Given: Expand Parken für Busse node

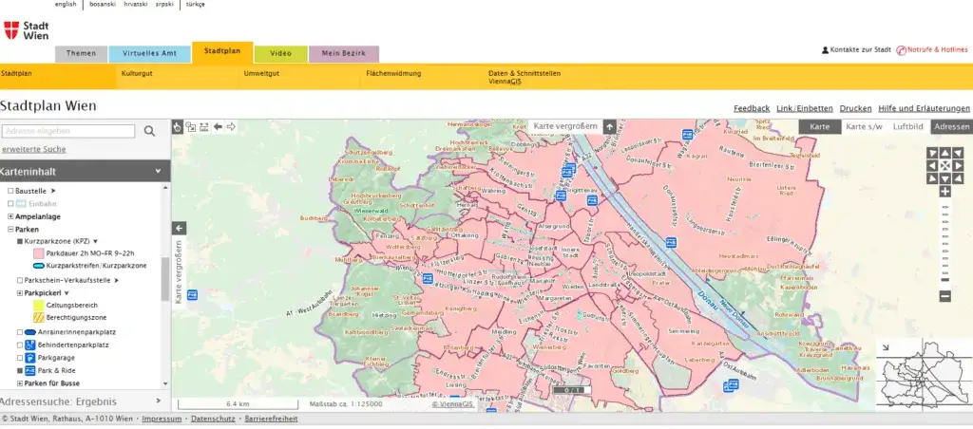Looking at the screenshot, I should (x=20, y=383).
